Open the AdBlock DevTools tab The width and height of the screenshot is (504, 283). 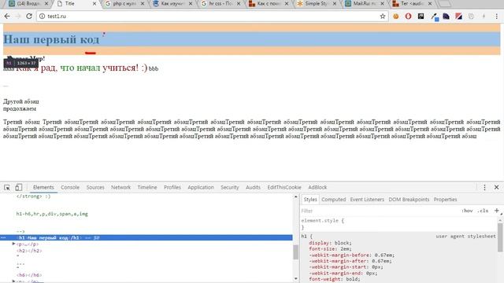point(317,187)
